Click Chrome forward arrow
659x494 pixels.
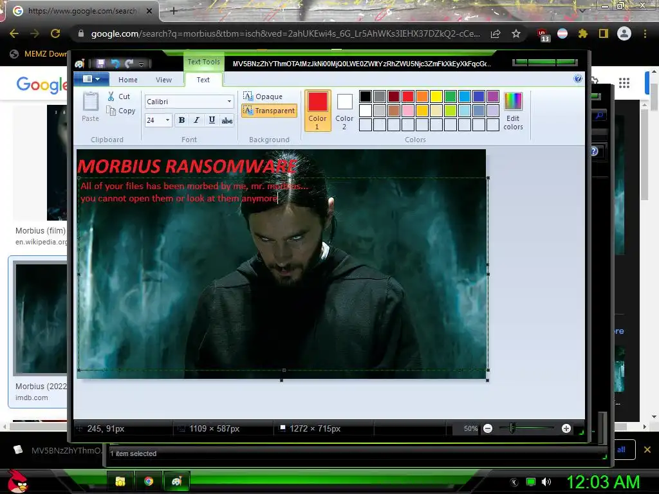(x=35, y=33)
